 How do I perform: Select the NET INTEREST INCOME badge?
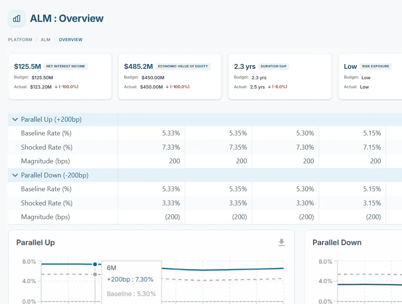tap(66, 66)
